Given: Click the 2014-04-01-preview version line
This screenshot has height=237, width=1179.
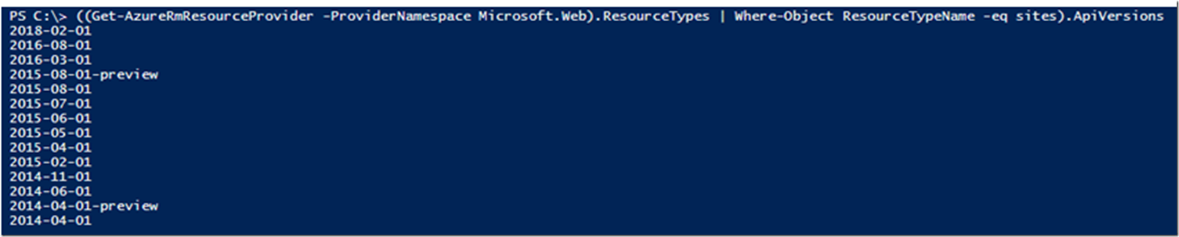Looking at the screenshot, I should [x=84, y=206].
